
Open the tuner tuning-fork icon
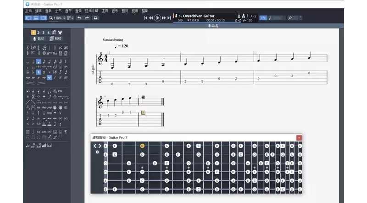point(290,18)
